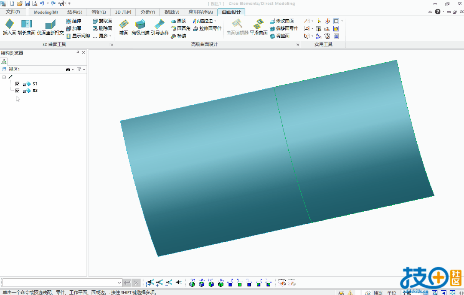Click the green 3D cube view icon

221,283
